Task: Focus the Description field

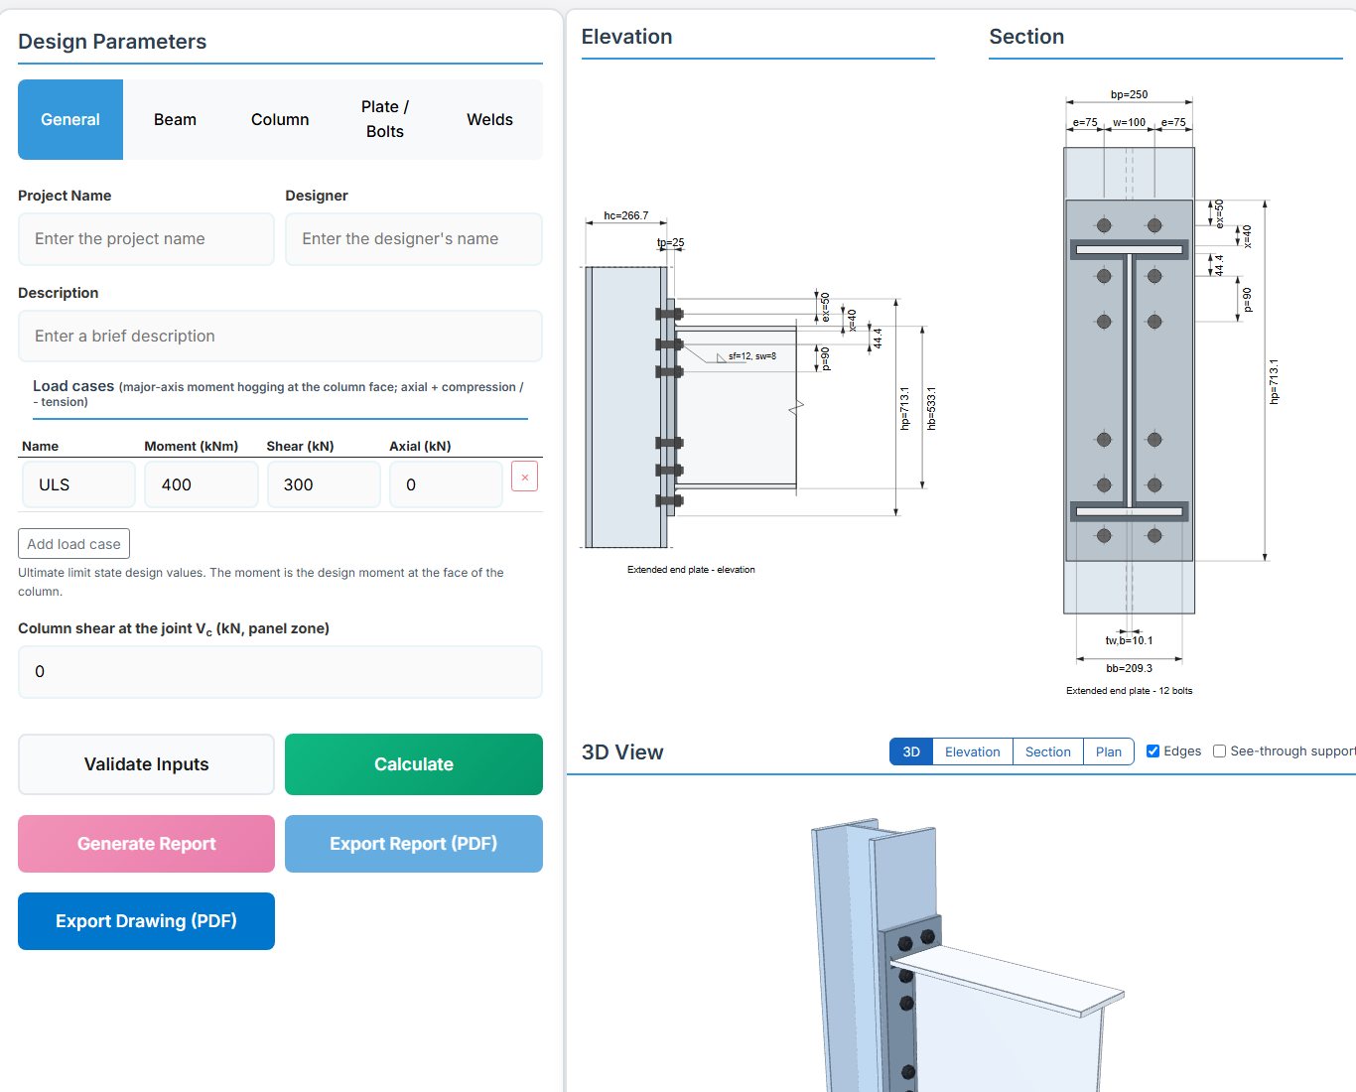Action: click(280, 337)
